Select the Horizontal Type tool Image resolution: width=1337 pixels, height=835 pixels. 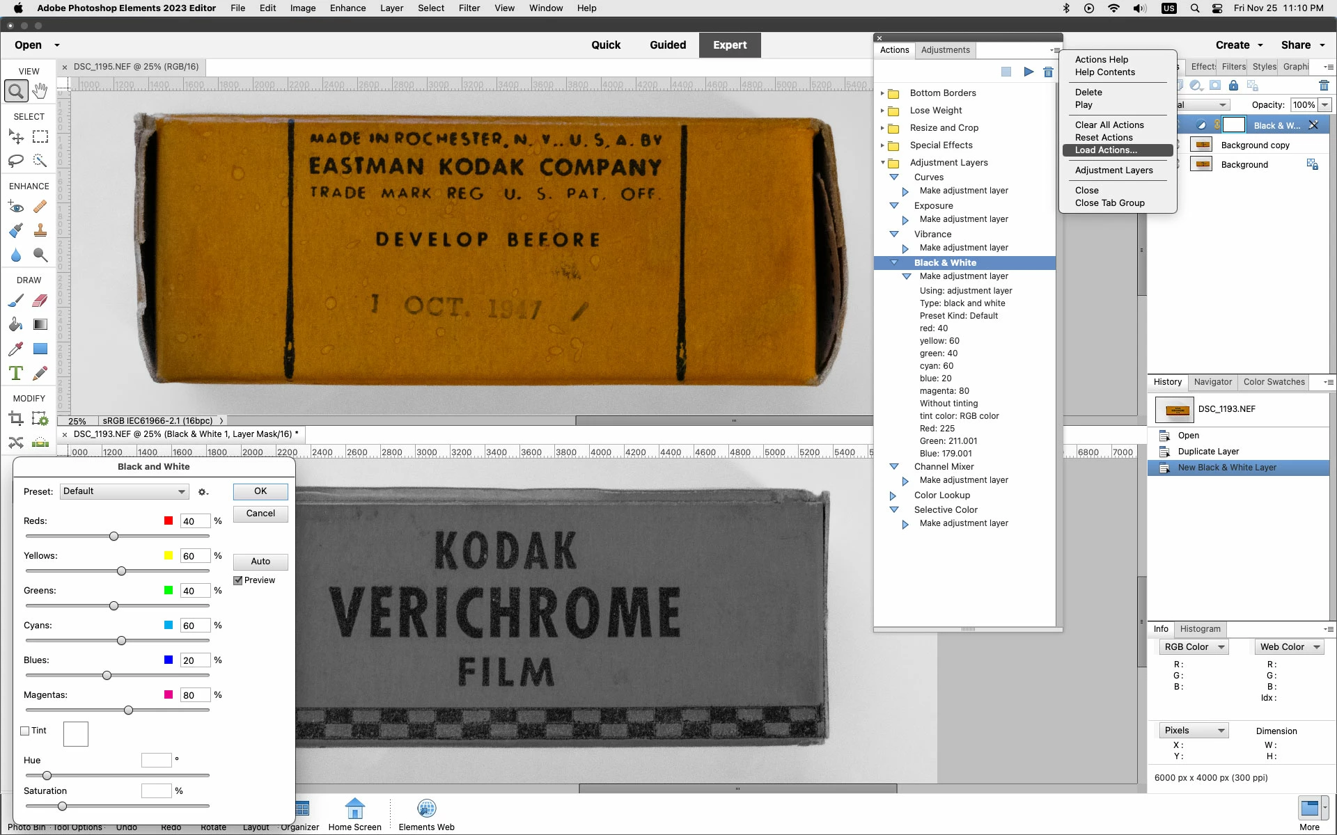pos(16,374)
